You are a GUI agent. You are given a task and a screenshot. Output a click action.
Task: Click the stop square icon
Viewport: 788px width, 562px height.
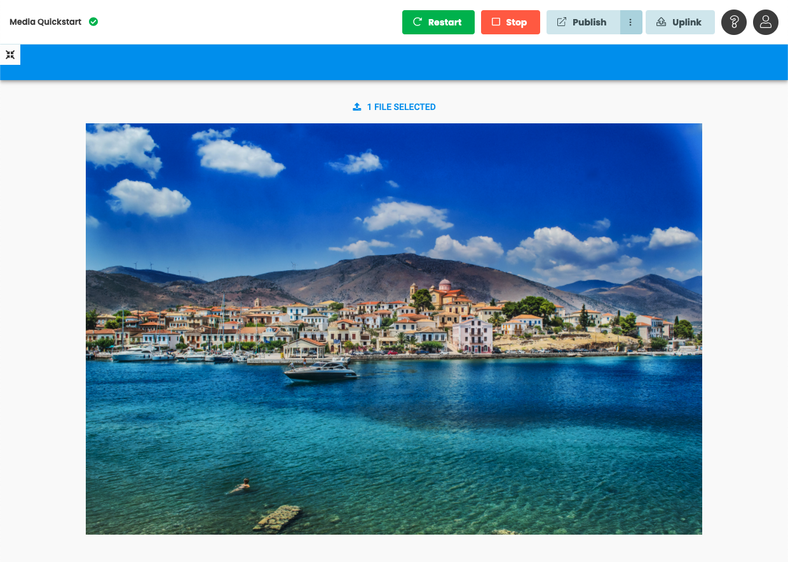(496, 22)
